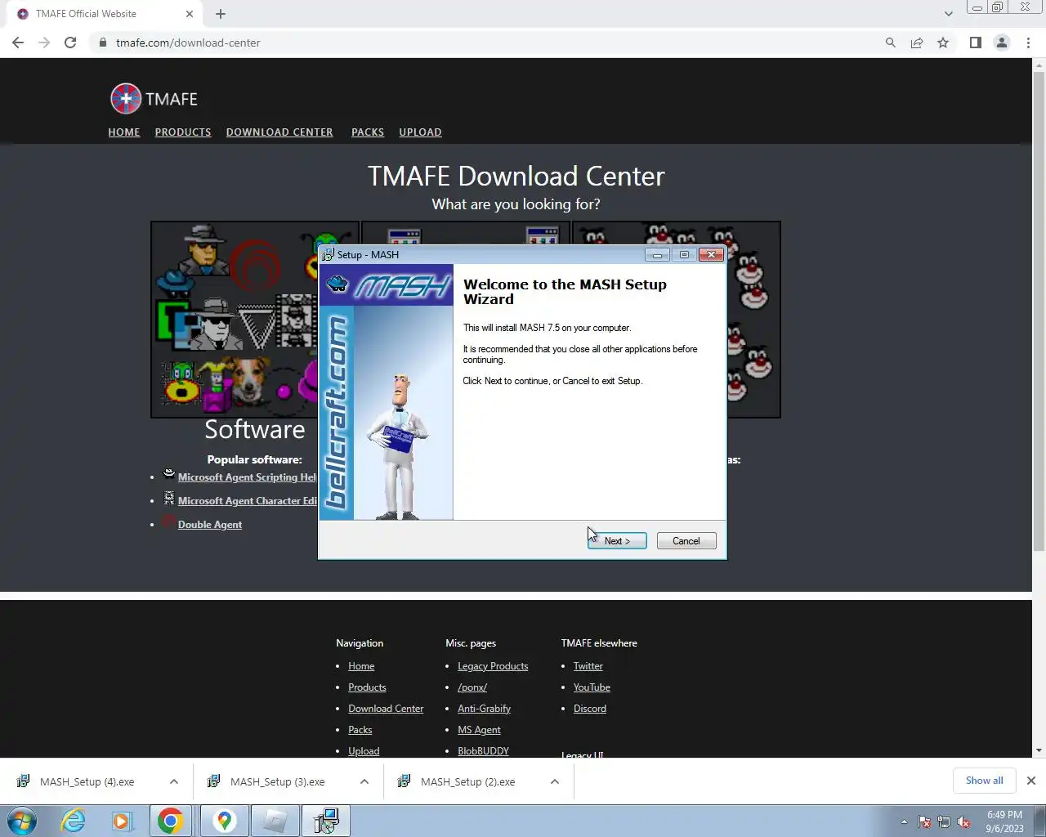The width and height of the screenshot is (1046, 837).
Task: Go forward with Chrome's forward arrow
Action: point(44,43)
